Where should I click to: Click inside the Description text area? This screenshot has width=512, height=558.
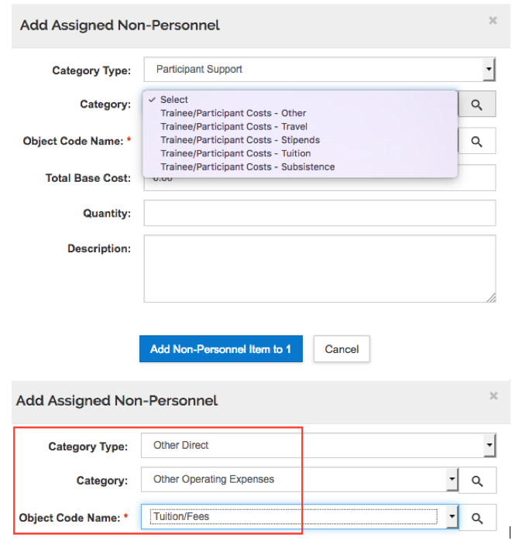tap(319, 268)
